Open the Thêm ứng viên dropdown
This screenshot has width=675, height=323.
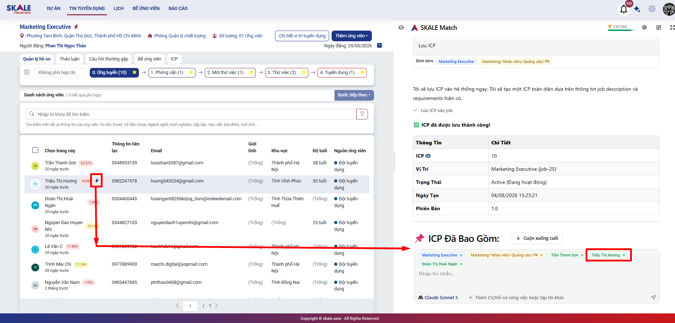coord(352,36)
